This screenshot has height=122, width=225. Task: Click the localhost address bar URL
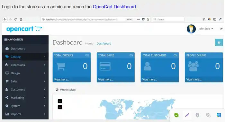(82, 19)
